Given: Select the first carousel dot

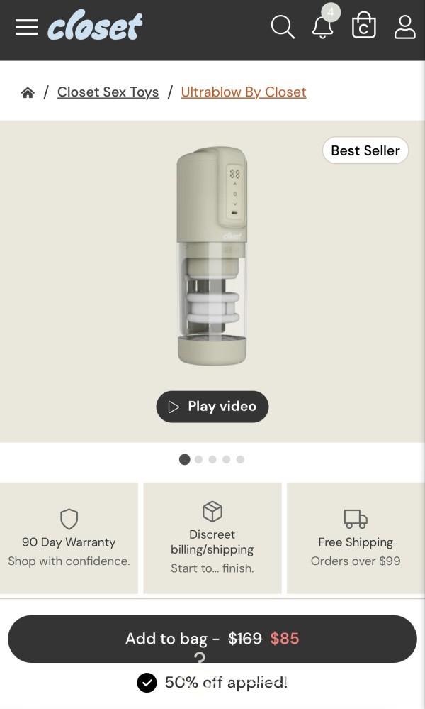Looking at the screenshot, I should click(185, 459).
